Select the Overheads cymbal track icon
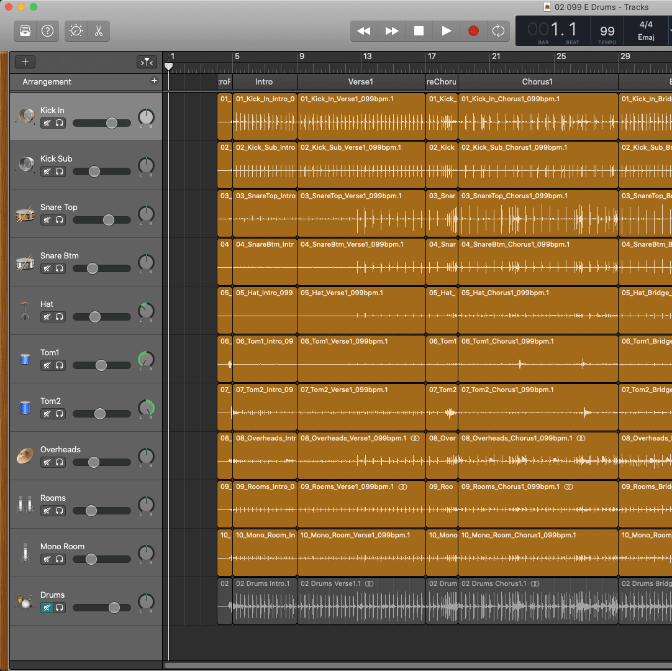Viewport: 672px width, 671px height. coord(25,456)
